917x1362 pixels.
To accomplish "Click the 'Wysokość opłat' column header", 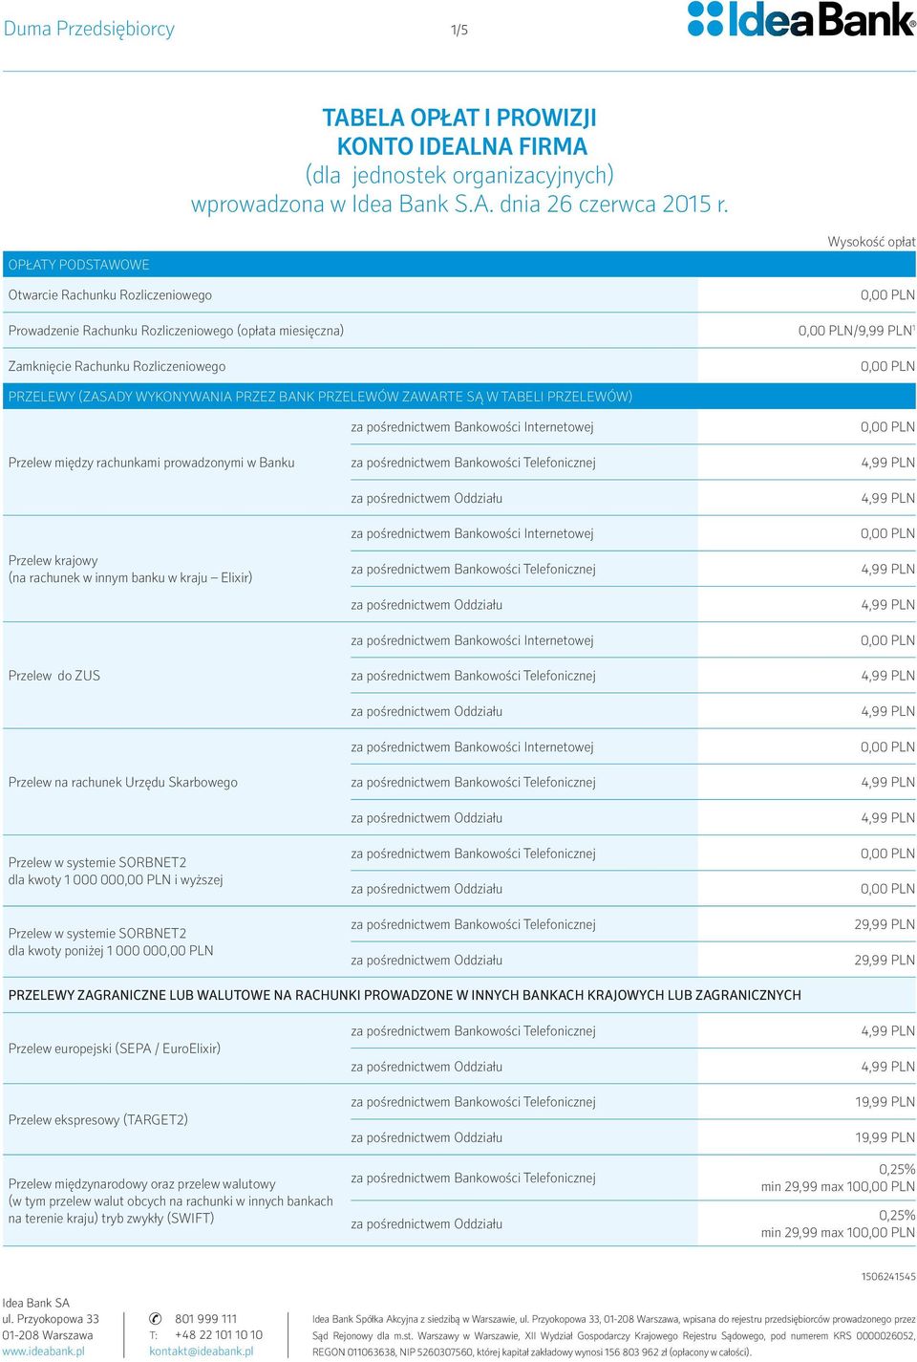I will tap(871, 242).
